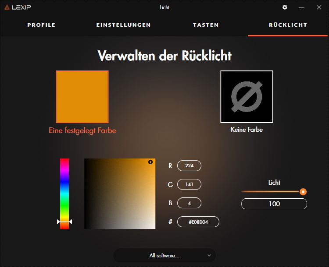Click the color picker circle handle

coord(150,162)
